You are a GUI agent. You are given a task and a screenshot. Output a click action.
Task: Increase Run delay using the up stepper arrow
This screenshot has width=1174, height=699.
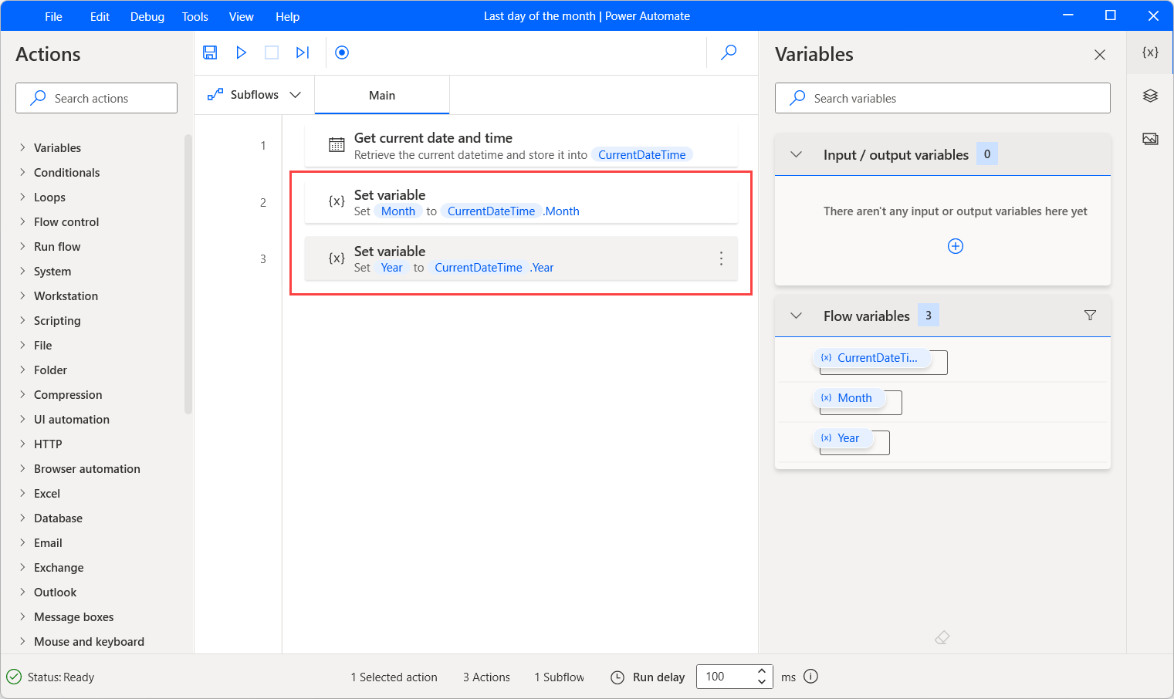pyautogui.click(x=761, y=671)
